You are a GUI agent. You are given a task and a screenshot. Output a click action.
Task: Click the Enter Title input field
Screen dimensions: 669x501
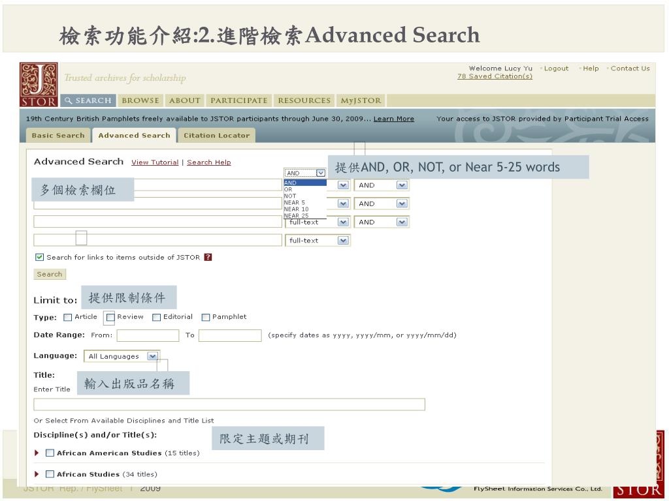coord(229,404)
